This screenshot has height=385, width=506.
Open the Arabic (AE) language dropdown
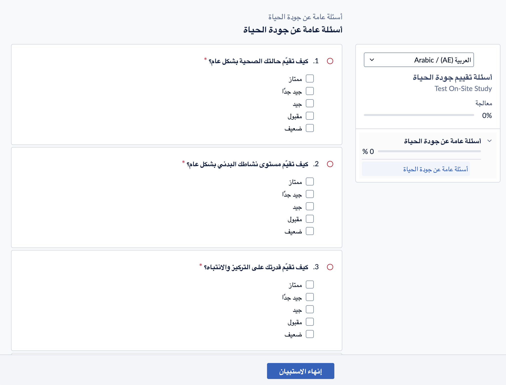tap(419, 60)
